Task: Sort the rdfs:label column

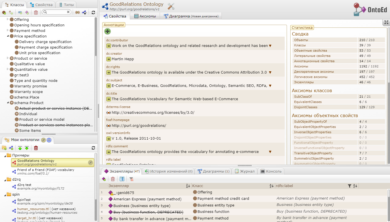Action: 355,186
